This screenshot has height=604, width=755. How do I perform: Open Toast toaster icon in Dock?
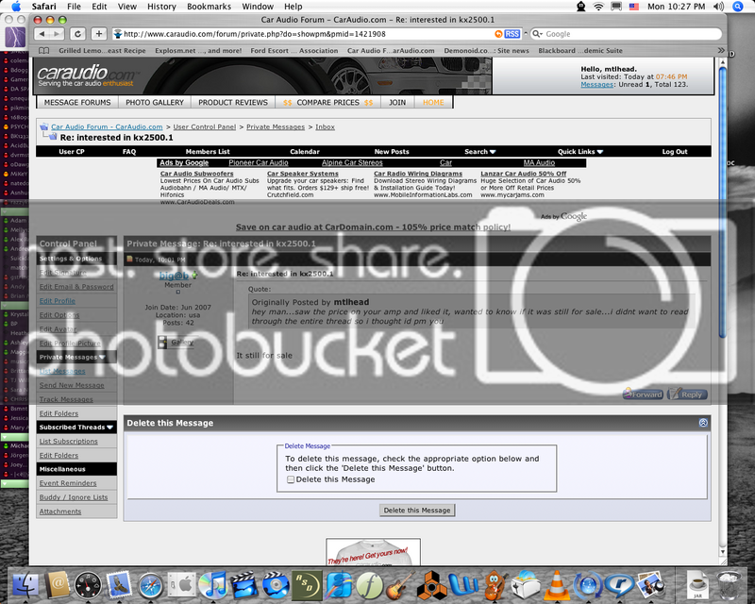[526, 585]
